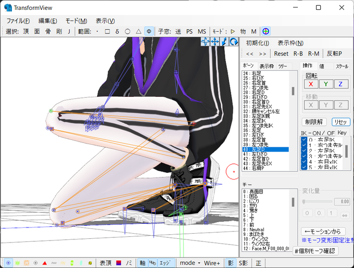
Task: Click the red-blue gradient color square
Action: [119, 263]
